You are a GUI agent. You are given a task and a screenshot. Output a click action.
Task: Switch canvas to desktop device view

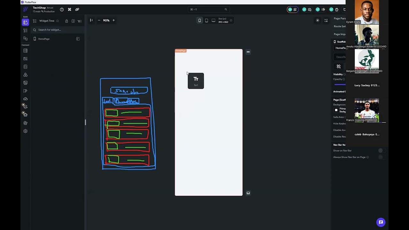213,20
